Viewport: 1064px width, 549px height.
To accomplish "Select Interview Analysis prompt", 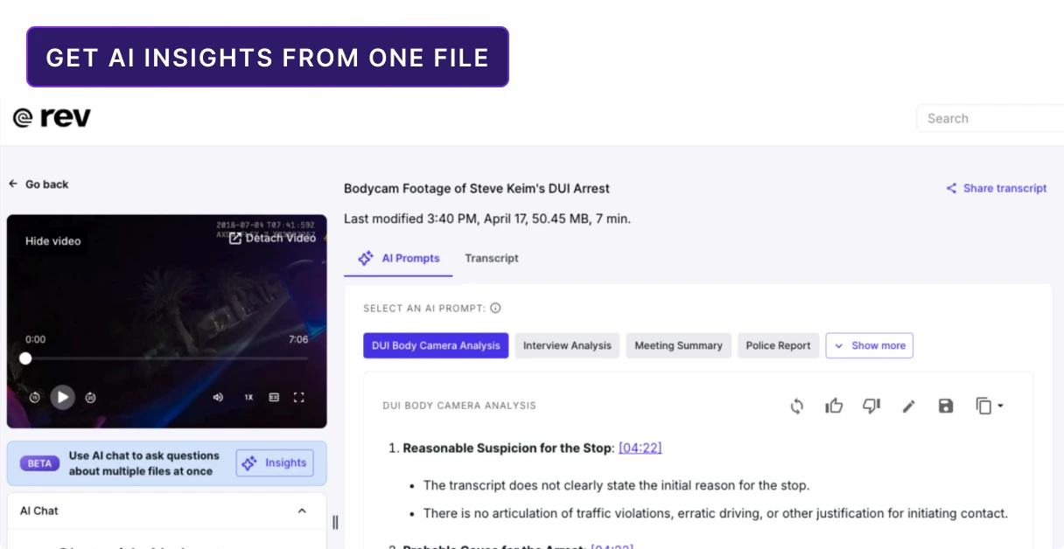I will click(x=567, y=345).
